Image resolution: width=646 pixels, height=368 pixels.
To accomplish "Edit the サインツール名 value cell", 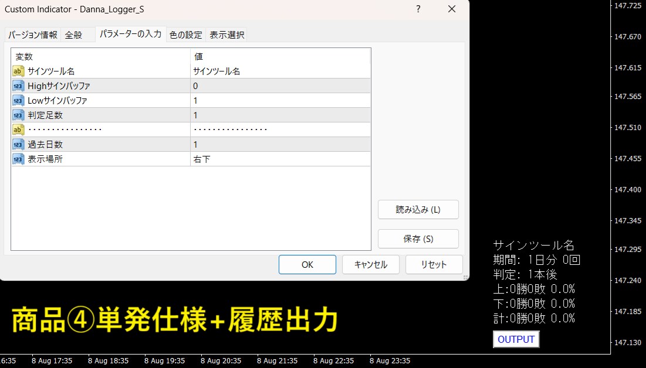I will coord(280,71).
